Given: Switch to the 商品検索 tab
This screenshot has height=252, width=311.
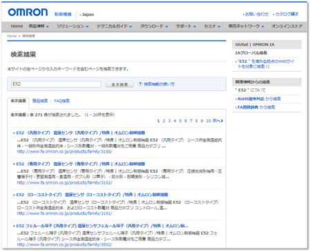Looking at the screenshot, I should coord(40,101).
